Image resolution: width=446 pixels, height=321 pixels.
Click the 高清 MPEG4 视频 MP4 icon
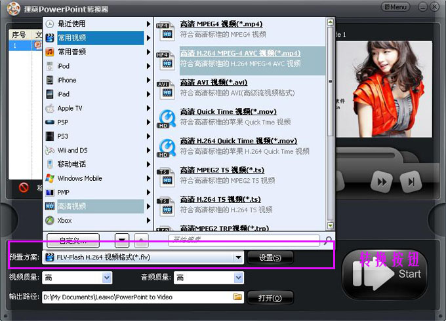[x=166, y=31]
